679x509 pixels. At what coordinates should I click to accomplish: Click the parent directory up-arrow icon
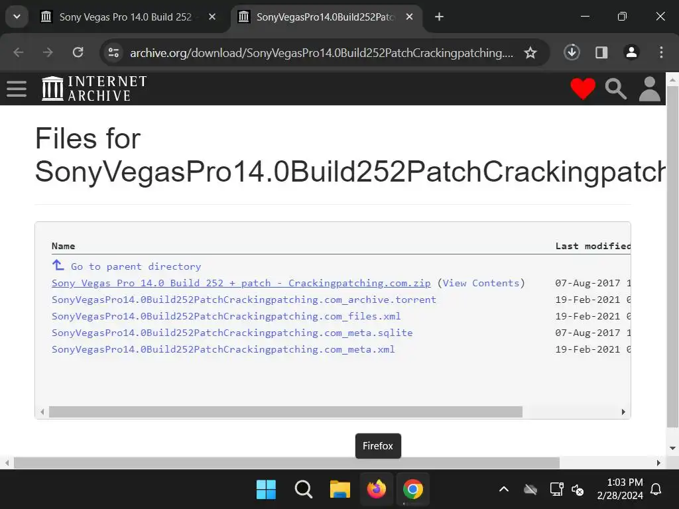click(58, 265)
